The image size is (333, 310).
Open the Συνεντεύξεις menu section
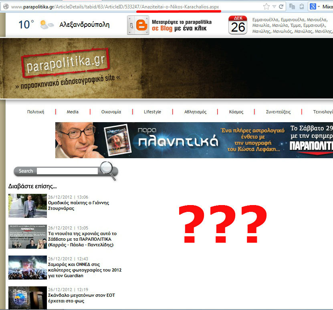278,112
